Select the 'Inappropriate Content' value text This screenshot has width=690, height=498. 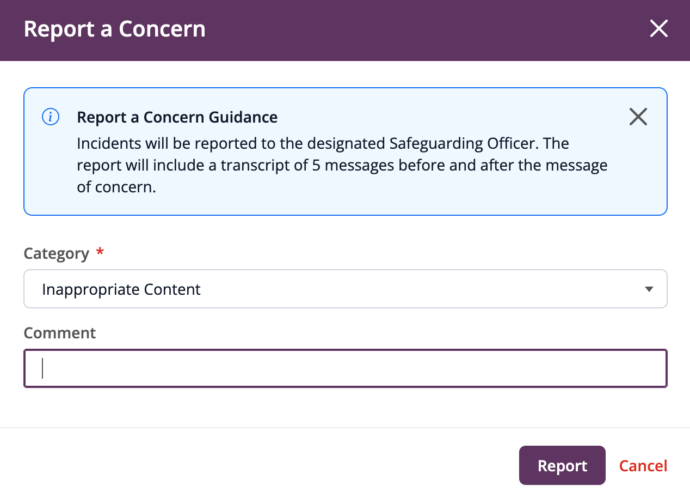click(121, 289)
